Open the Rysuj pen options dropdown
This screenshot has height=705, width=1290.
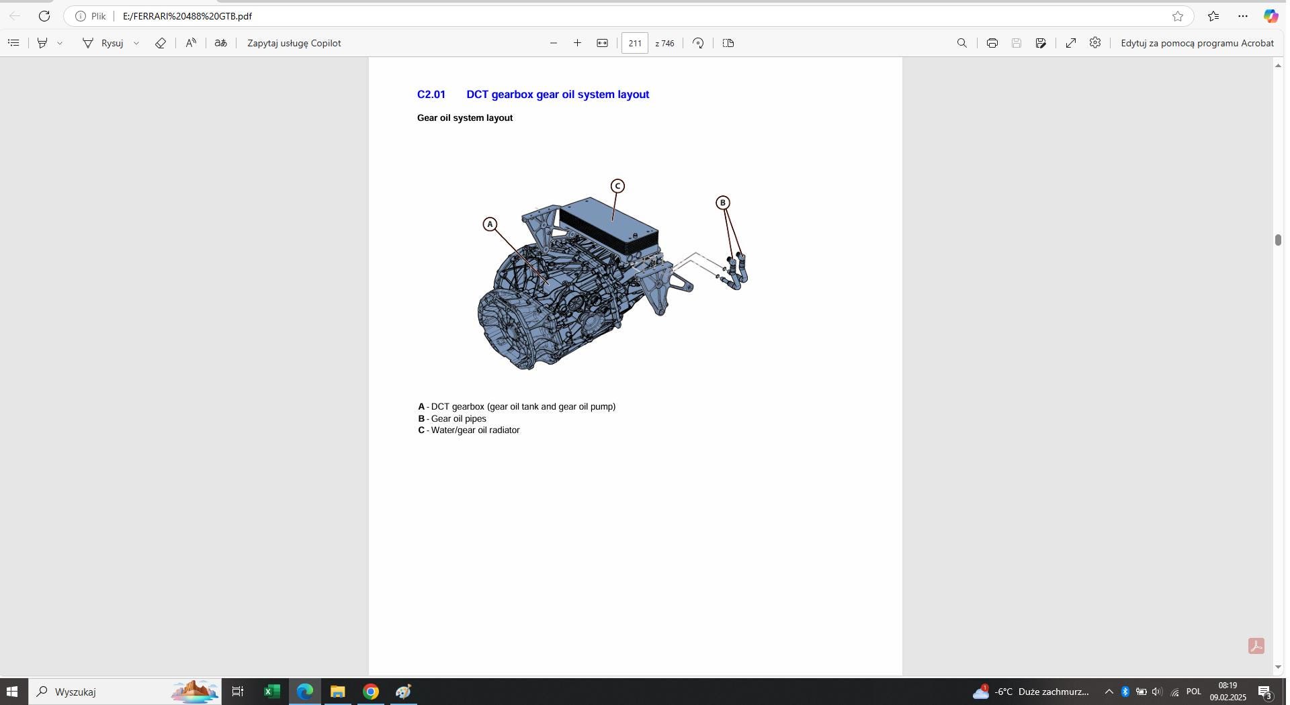click(x=136, y=43)
